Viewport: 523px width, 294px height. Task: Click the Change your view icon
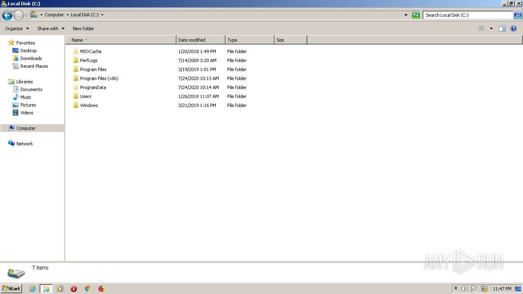coord(481,29)
